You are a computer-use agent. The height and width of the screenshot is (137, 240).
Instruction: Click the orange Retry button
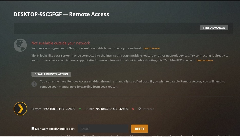pos(139,129)
